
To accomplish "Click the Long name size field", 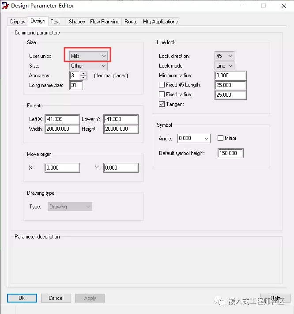I will pyautogui.click(x=76, y=85).
